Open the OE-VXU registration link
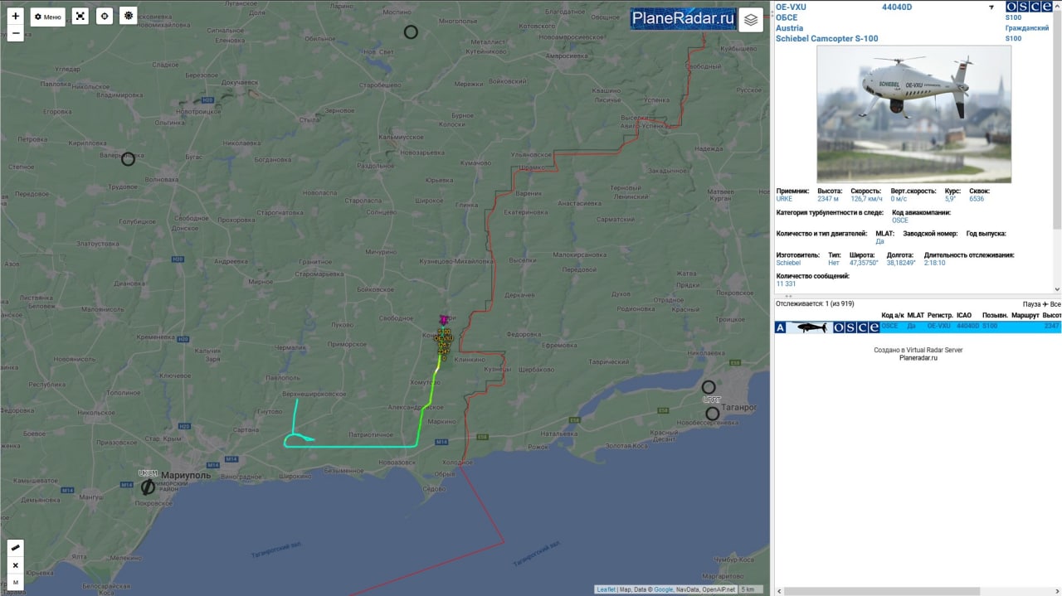 coord(791,7)
